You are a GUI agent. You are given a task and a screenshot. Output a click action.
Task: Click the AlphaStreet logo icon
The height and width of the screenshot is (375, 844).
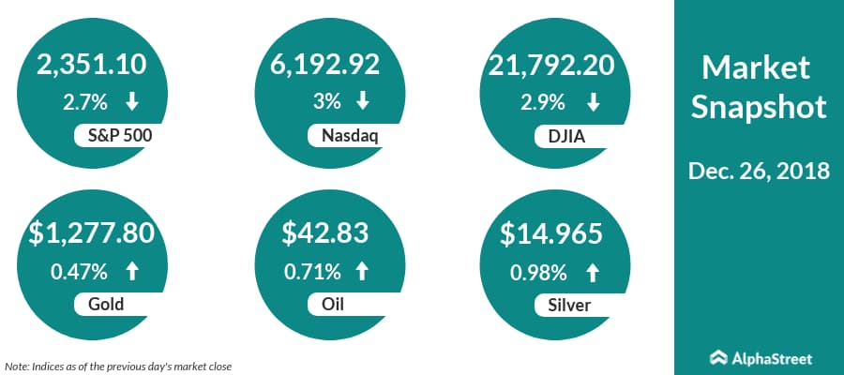click(x=719, y=357)
